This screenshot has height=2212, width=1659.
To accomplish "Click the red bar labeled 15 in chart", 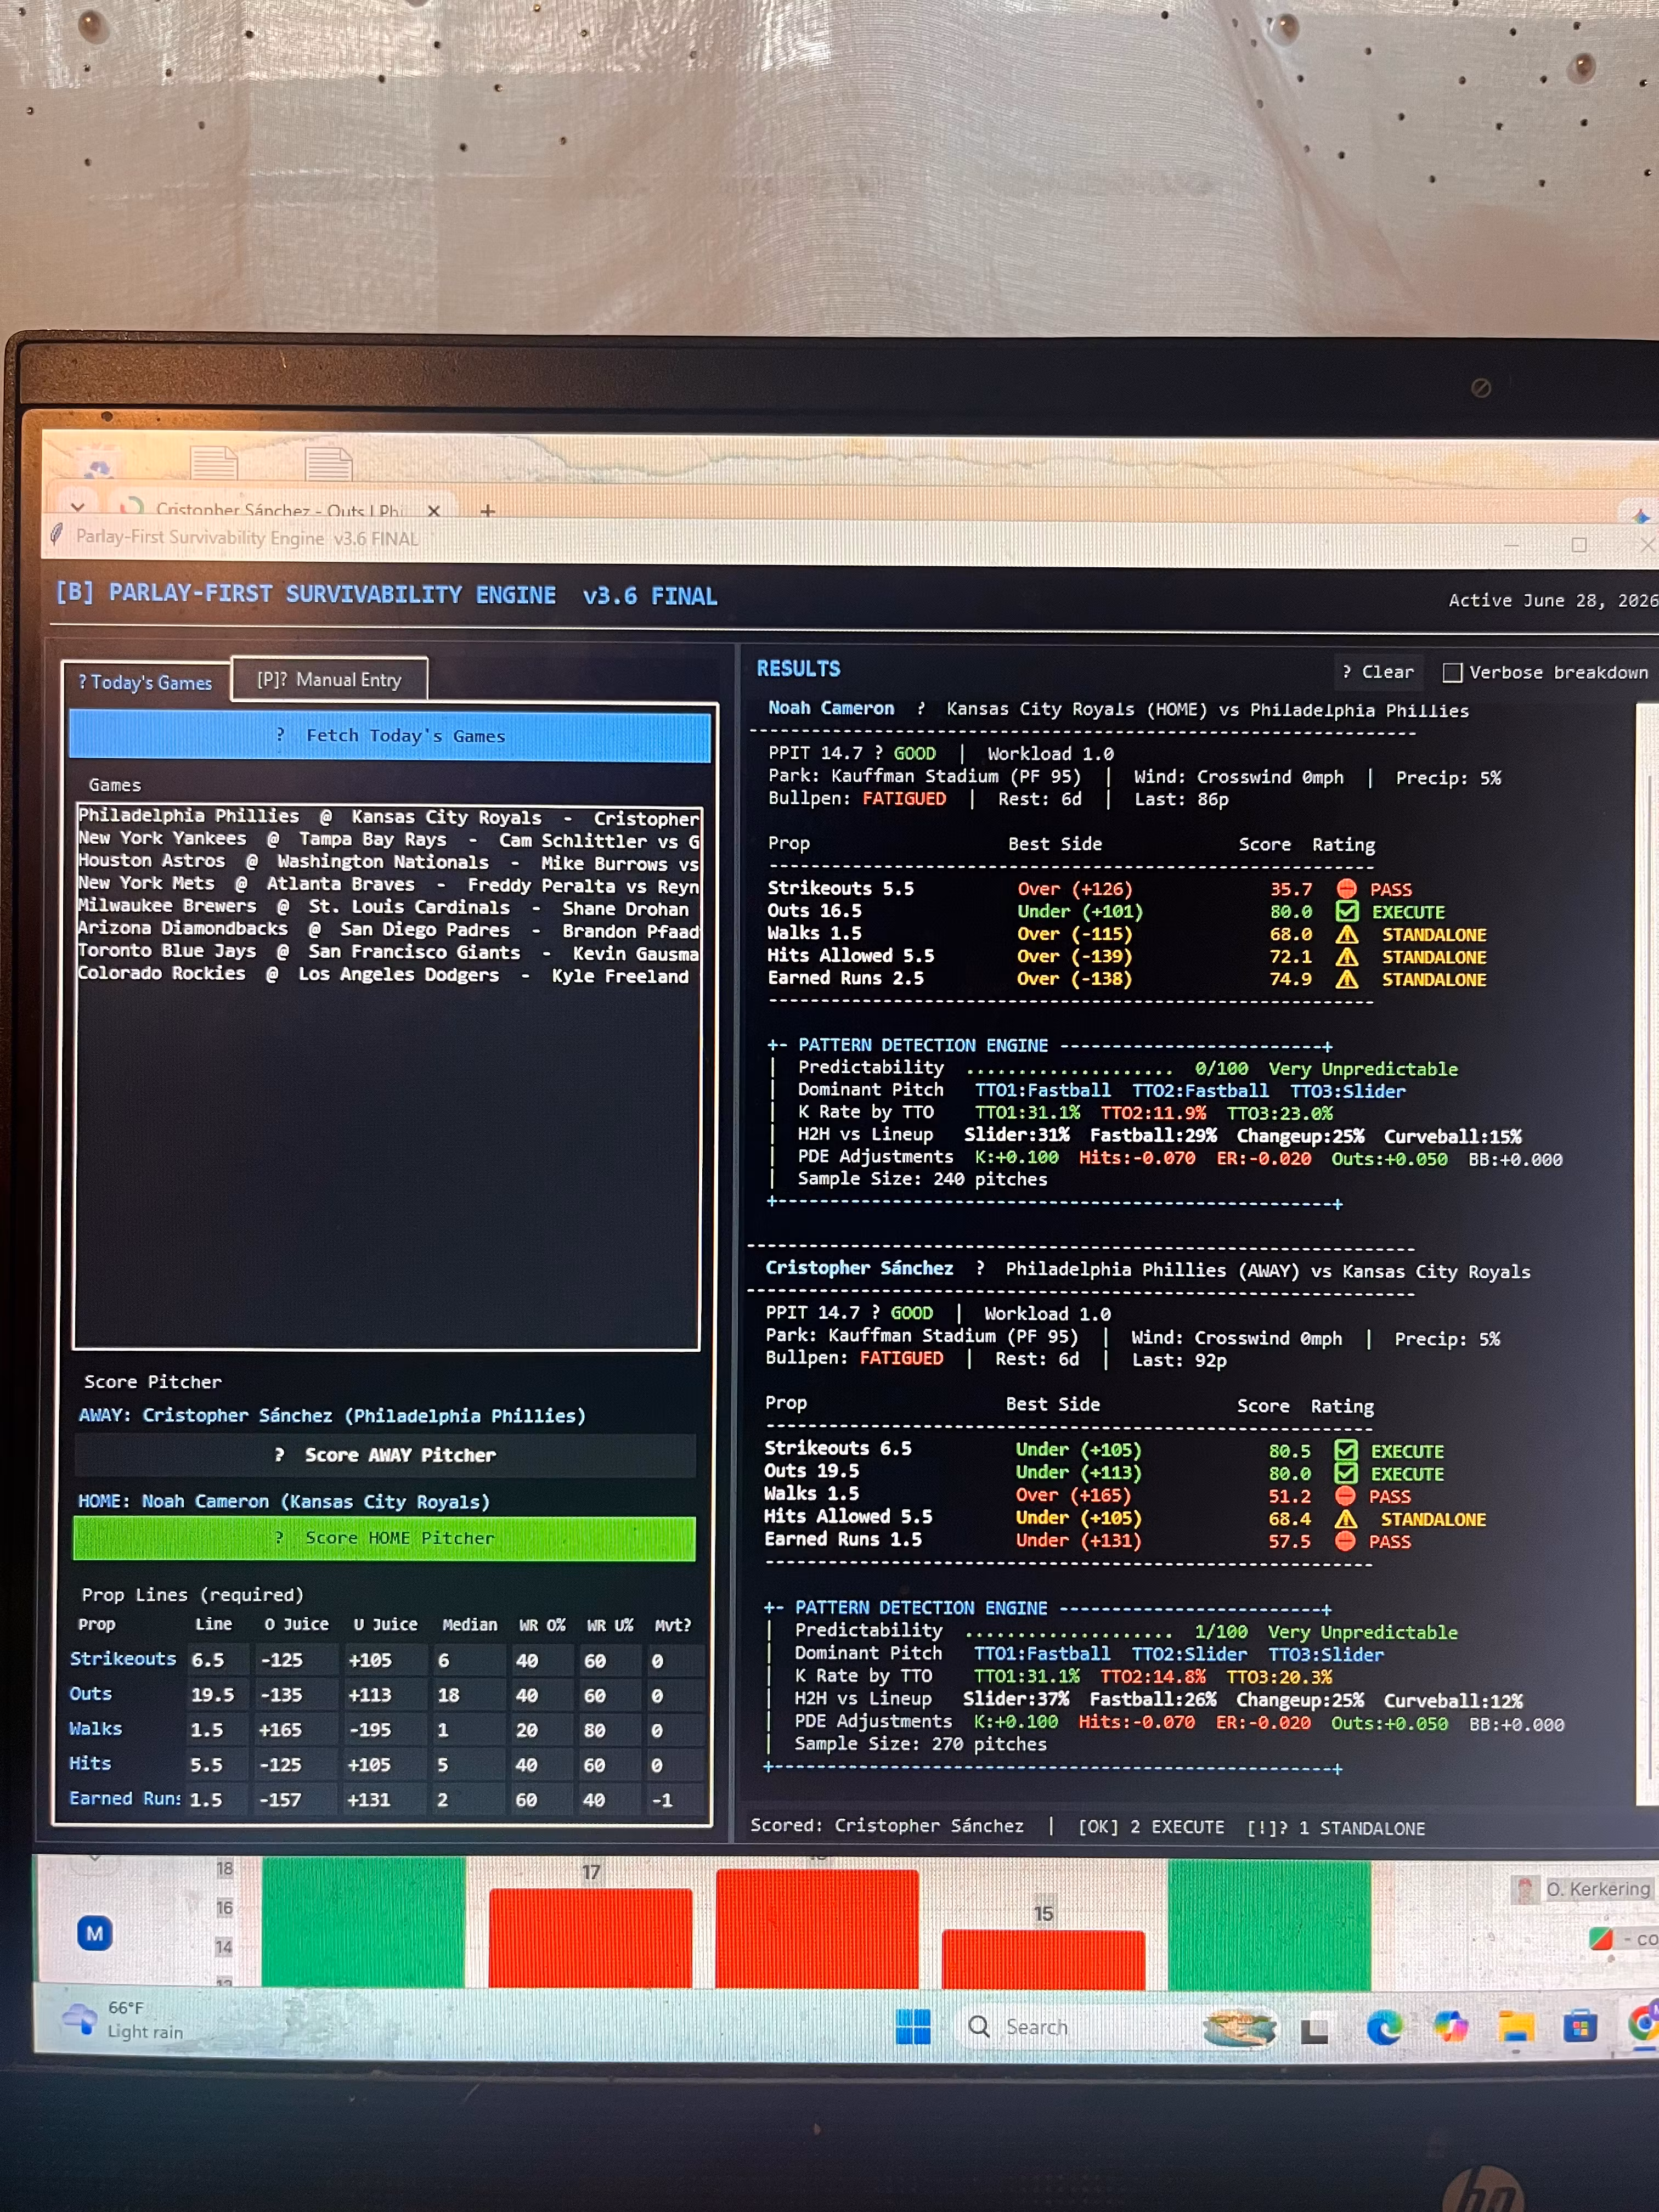I will (1043, 1959).
